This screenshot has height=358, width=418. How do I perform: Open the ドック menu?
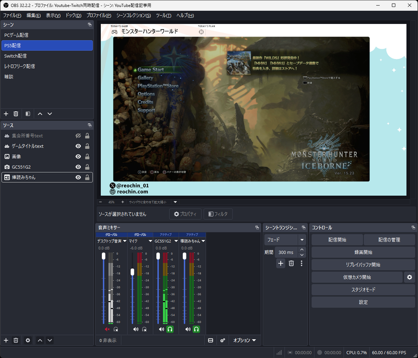pos(73,16)
